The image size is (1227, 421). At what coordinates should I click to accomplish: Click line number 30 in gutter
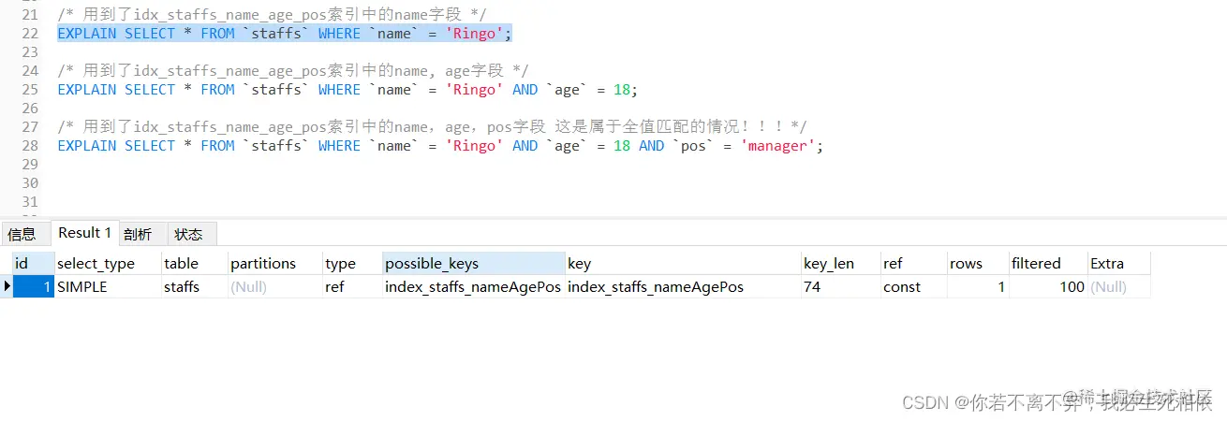pyautogui.click(x=30, y=183)
